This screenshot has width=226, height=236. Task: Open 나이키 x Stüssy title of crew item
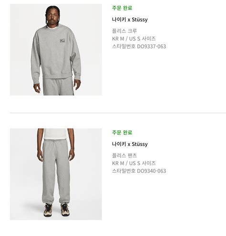click(130, 20)
